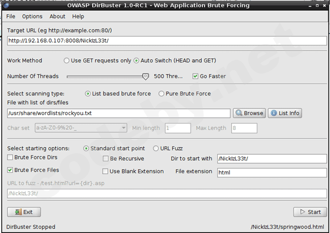330x233 pixels.
Task: Toggle the Go Faster checkbox
Action: tap(195, 76)
